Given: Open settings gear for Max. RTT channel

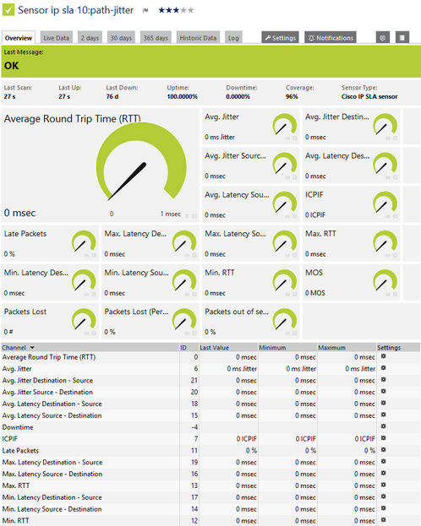Looking at the screenshot, I should tap(383, 485).
